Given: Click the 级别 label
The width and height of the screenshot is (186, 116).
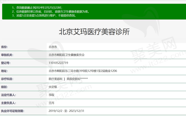Looking at the screenshot, I should [x=4, y=87].
